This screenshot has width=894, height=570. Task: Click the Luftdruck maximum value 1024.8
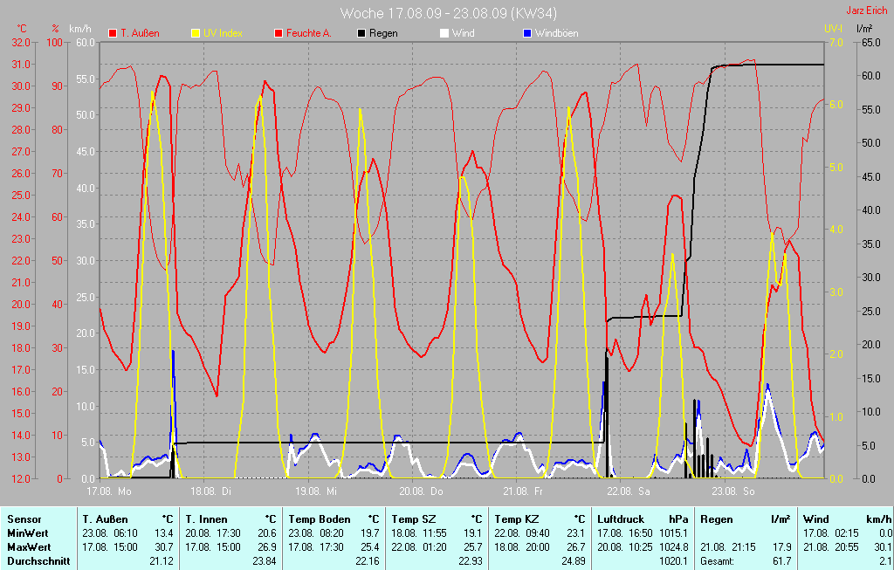click(x=673, y=546)
